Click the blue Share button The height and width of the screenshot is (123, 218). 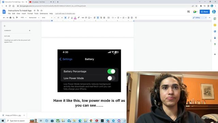pos(205,12)
